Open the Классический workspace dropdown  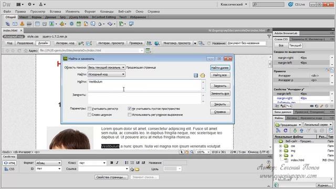(234, 4)
